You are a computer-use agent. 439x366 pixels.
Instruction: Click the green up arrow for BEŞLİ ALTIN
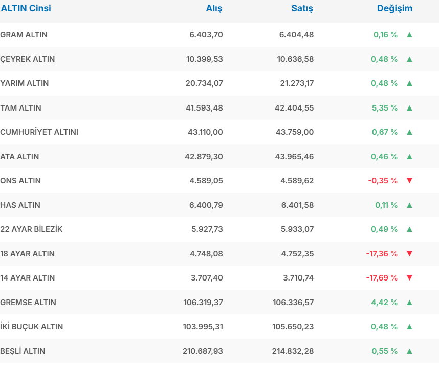pyautogui.click(x=409, y=351)
